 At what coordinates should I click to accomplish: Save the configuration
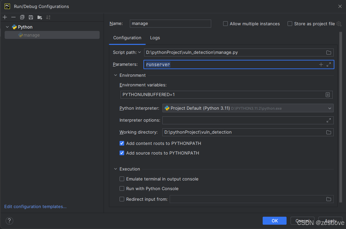coord(31,17)
